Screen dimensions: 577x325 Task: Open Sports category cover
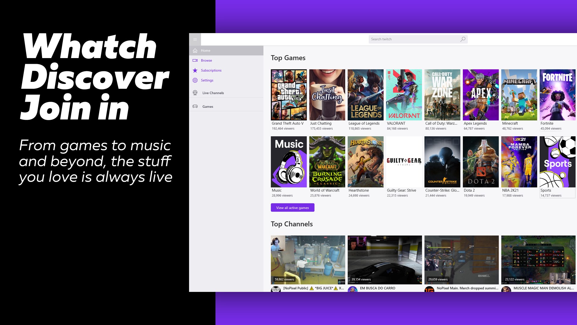[x=557, y=162]
